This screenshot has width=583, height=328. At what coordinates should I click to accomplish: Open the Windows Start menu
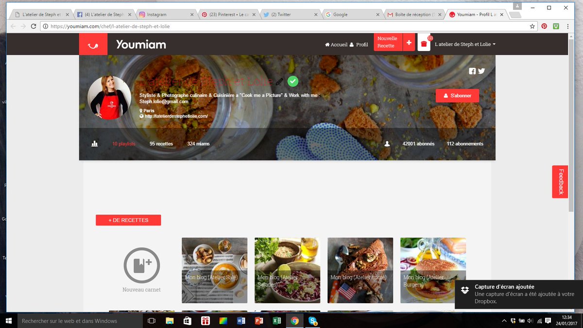9,321
